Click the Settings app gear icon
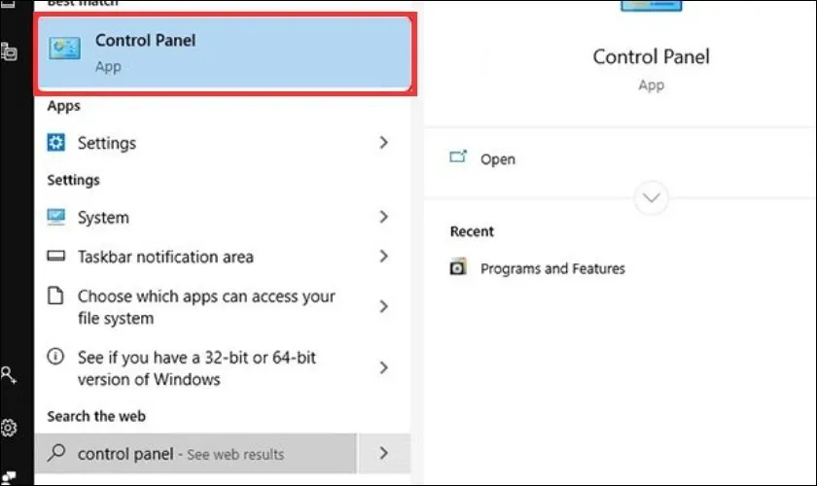 click(x=57, y=143)
